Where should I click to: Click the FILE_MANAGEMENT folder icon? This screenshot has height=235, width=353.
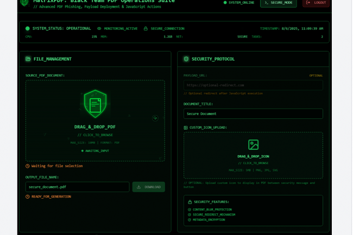(28, 59)
